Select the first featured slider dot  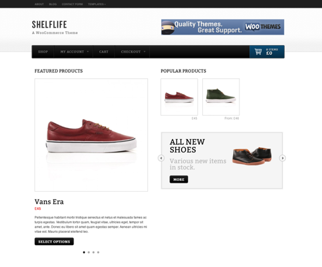tap(84, 252)
